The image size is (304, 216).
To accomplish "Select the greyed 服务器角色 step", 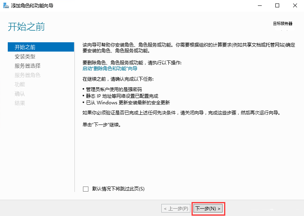I will tap(28, 75).
